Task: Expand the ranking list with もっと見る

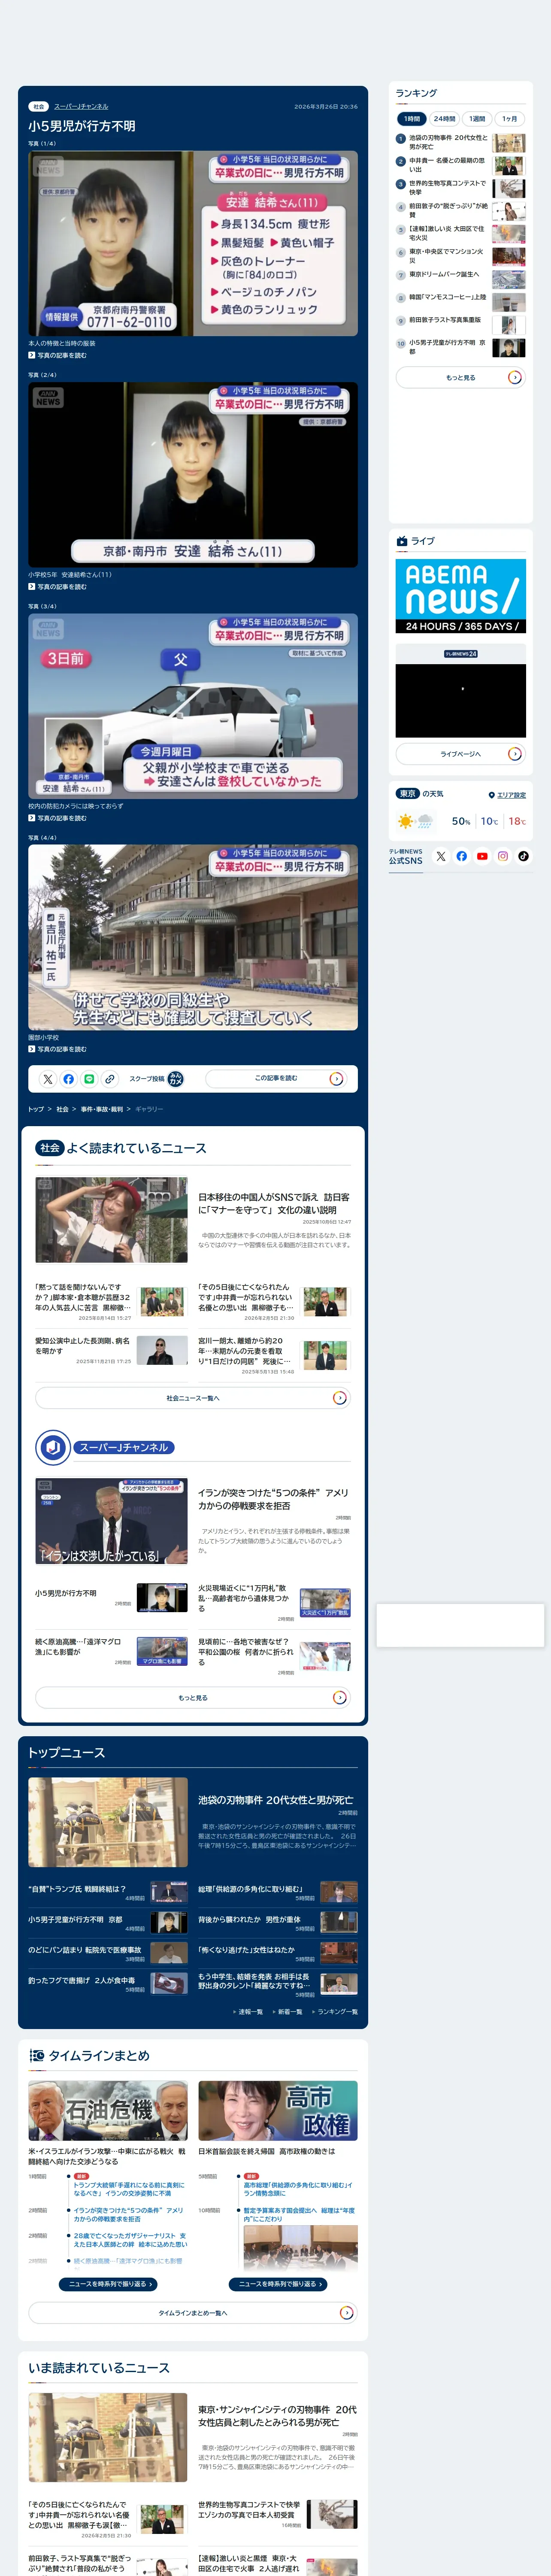Action: [461, 377]
